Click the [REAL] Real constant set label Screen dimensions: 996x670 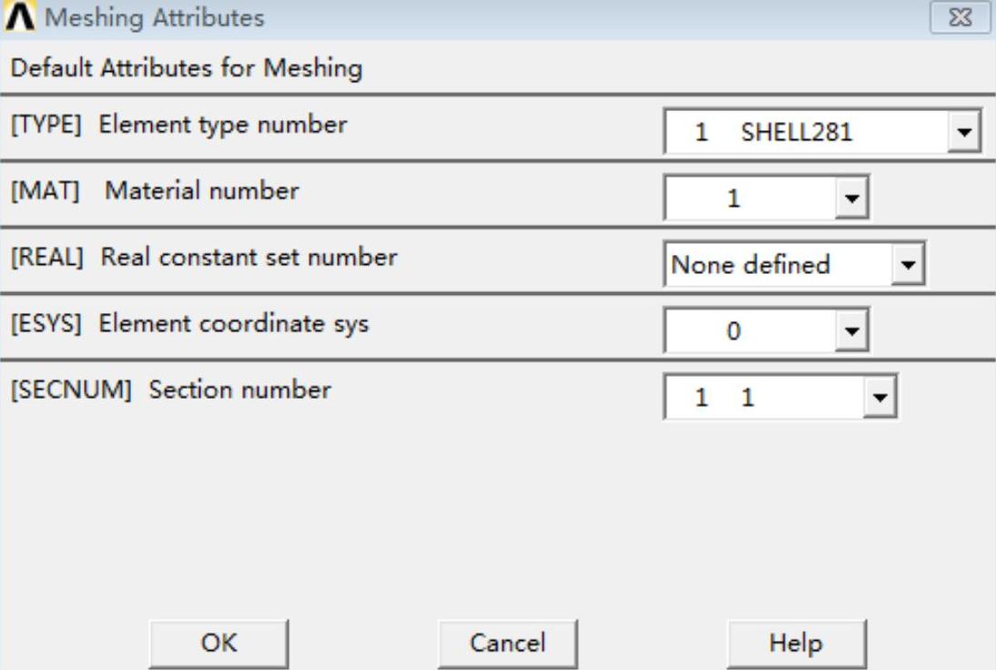pyautogui.click(x=203, y=258)
